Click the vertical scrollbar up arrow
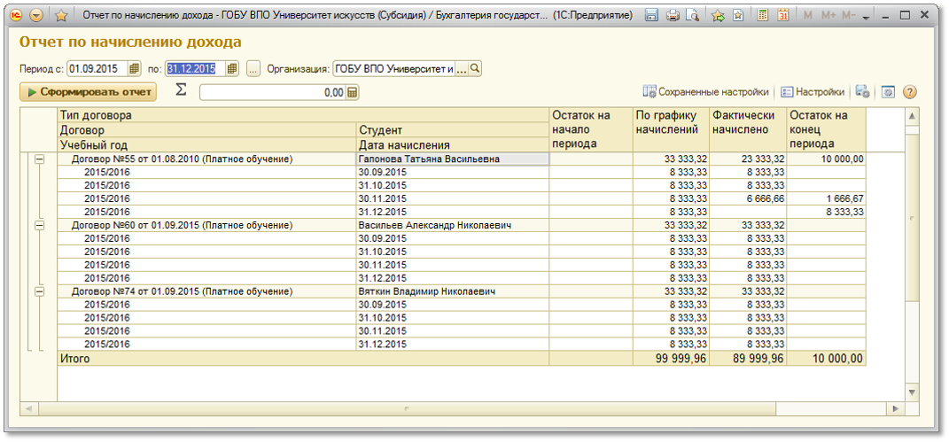949x442 pixels. click(912, 115)
